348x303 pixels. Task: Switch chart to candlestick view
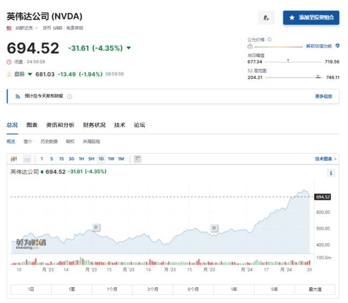point(15,159)
